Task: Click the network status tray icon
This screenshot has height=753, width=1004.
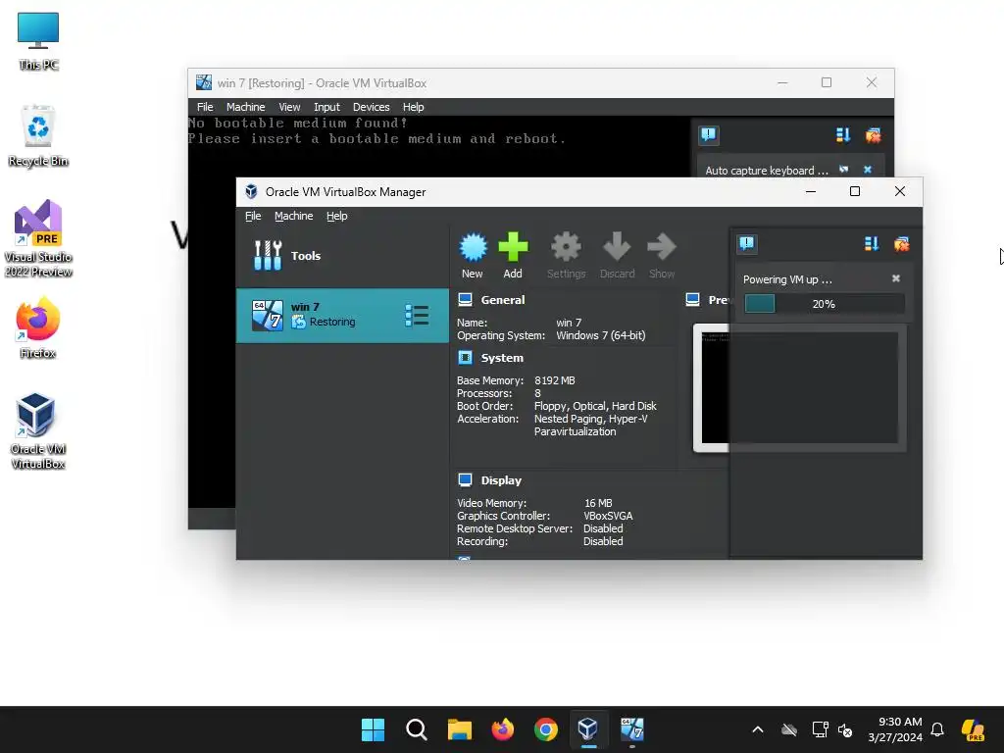Action: tap(820, 729)
